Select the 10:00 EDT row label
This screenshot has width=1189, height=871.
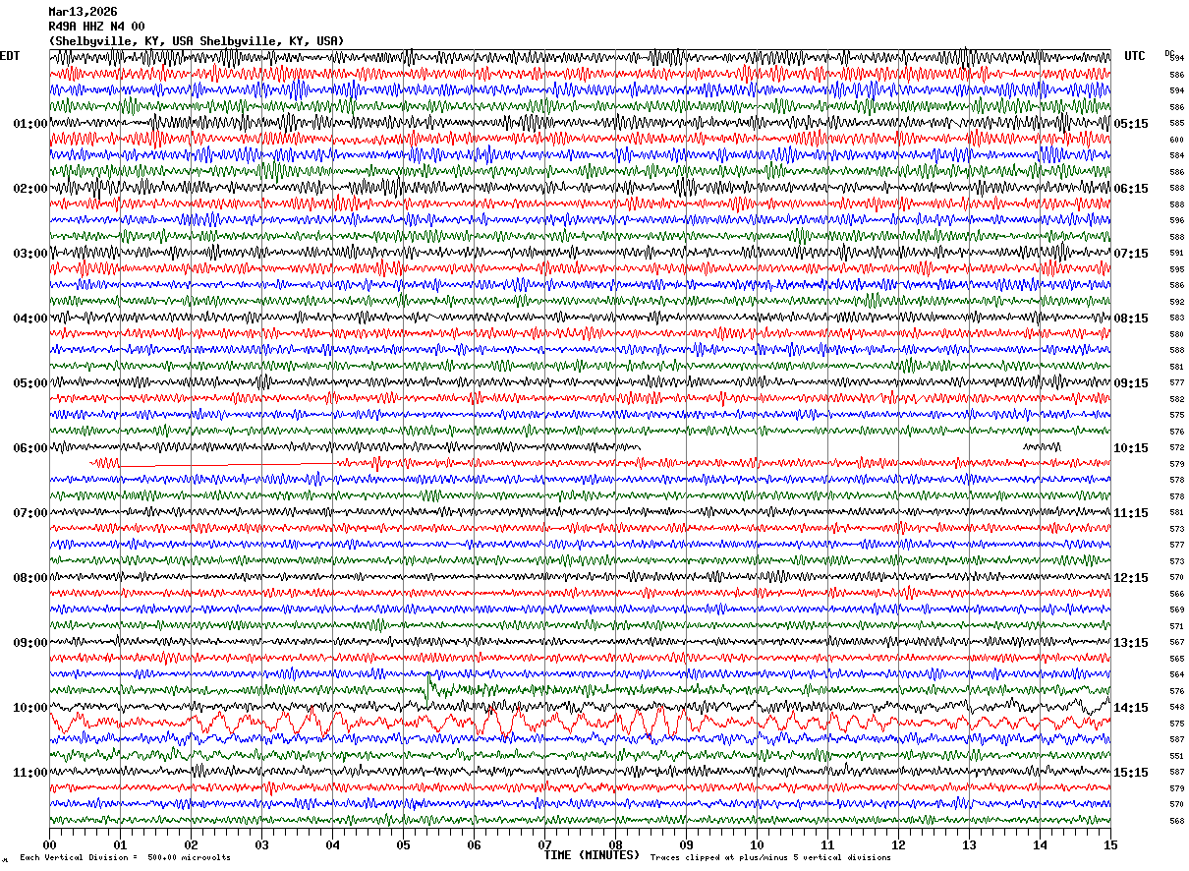click(30, 708)
